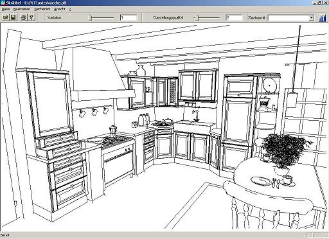Open help with the question mark icon
This screenshot has width=329, height=239.
[x=31, y=17]
